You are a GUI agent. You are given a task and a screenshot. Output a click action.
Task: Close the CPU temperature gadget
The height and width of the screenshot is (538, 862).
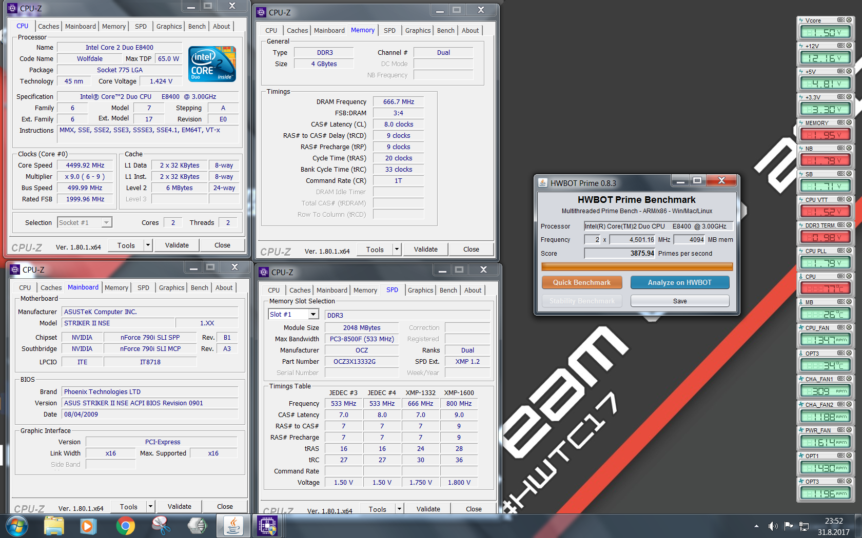pos(849,276)
